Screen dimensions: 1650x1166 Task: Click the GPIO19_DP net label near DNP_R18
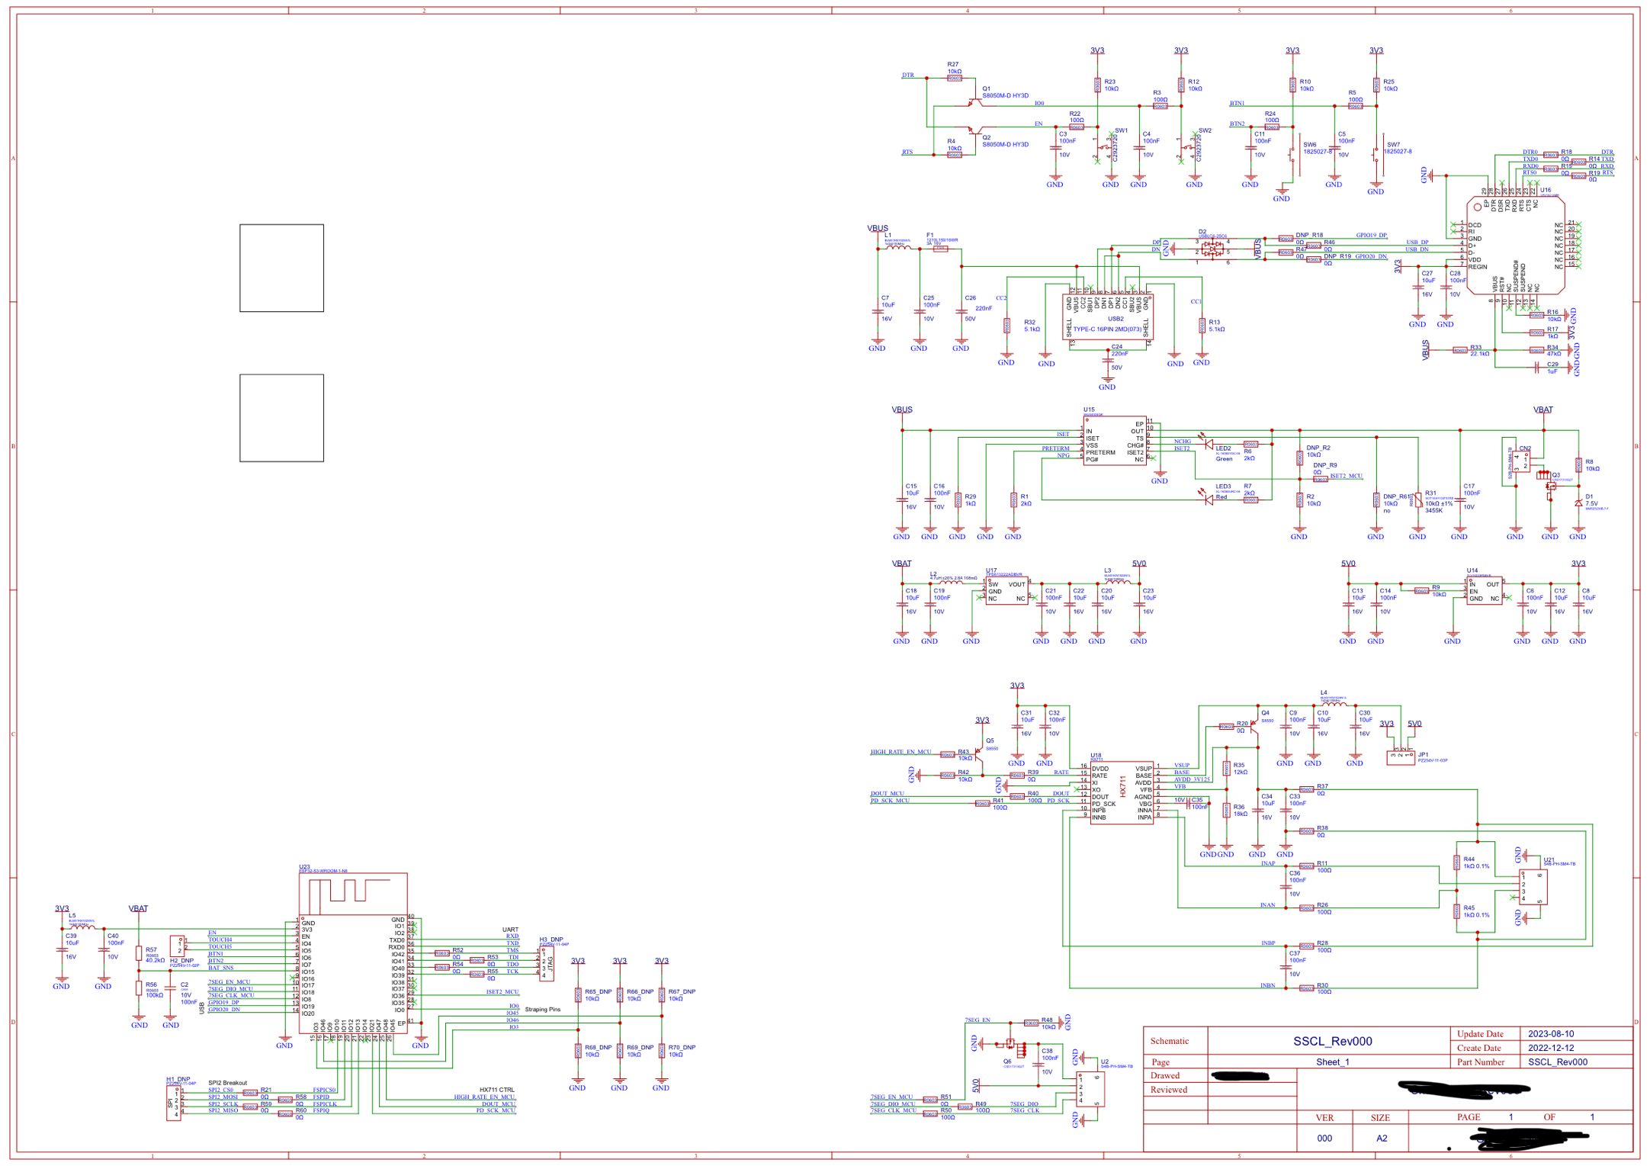click(1372, 235)
